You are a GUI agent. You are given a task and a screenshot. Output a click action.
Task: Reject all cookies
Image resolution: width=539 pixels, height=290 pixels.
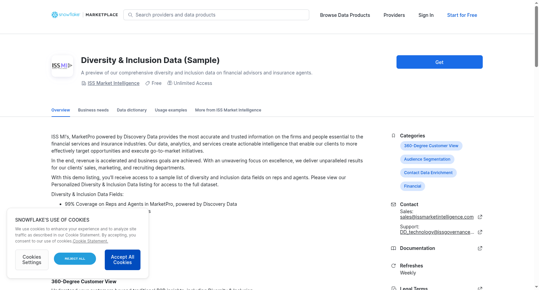click(75, 259)
